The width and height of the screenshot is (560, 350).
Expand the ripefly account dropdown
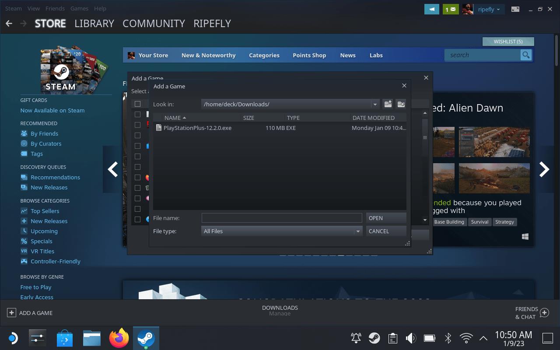point(489,9)
